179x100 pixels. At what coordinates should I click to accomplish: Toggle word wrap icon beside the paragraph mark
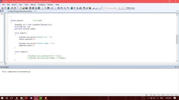[65, 8]
